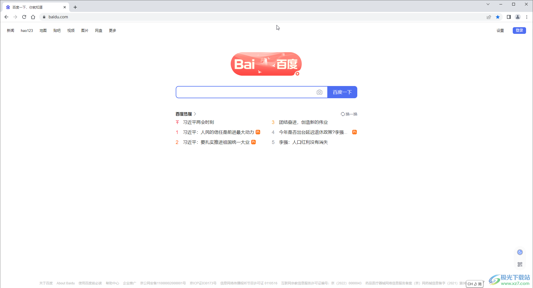This screenshot has width=533, height=288.
Task: Click the play icon on the Baidu logo
Action: (297, 74)
